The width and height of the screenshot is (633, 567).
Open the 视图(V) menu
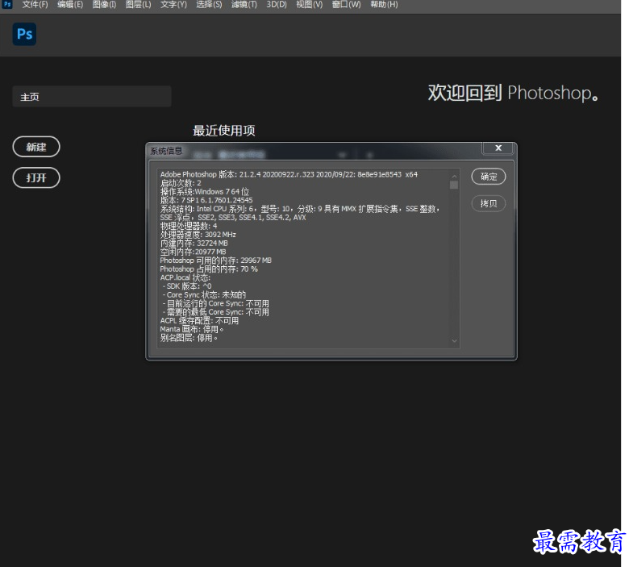[309, 5]
